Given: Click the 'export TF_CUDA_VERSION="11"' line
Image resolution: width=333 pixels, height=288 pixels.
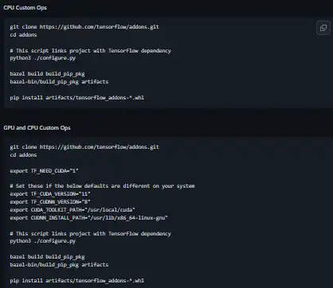Looking at the screenshot, I should [x=50, y=194].
